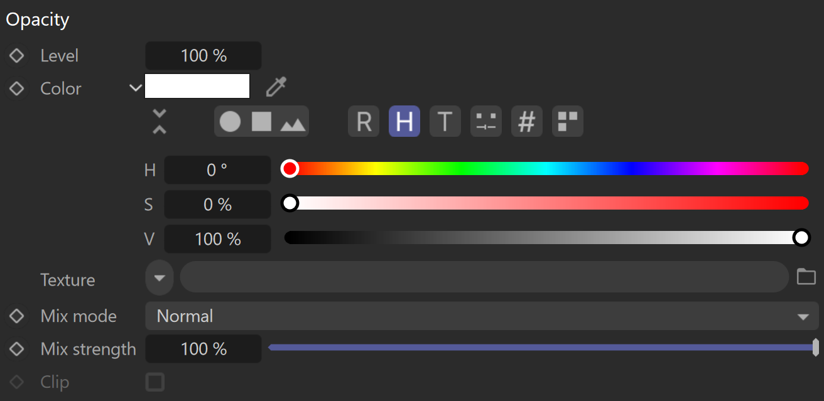This screenshot has width=824, height=401.
Task: Enable the Clip checkbox
Action: pyautogui.click(x=154, y=382)
